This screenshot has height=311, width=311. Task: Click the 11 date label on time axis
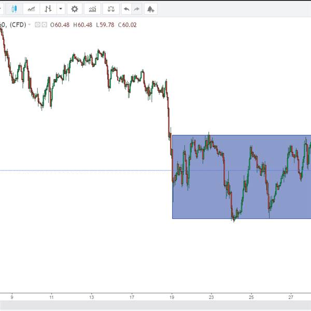51,297
